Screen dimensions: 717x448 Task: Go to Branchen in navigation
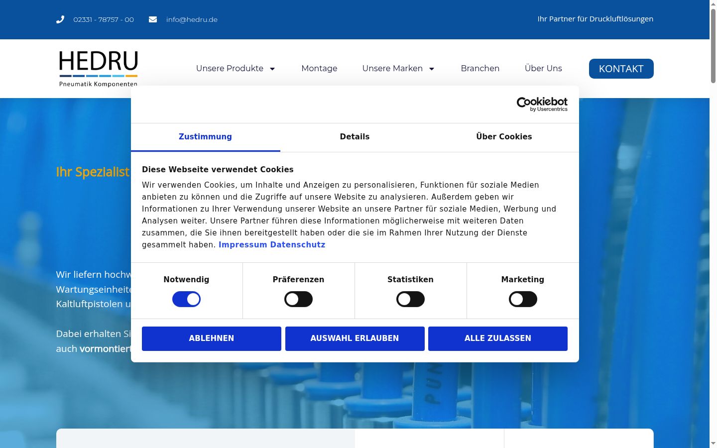pyautogui.click(x=480, y=68)
